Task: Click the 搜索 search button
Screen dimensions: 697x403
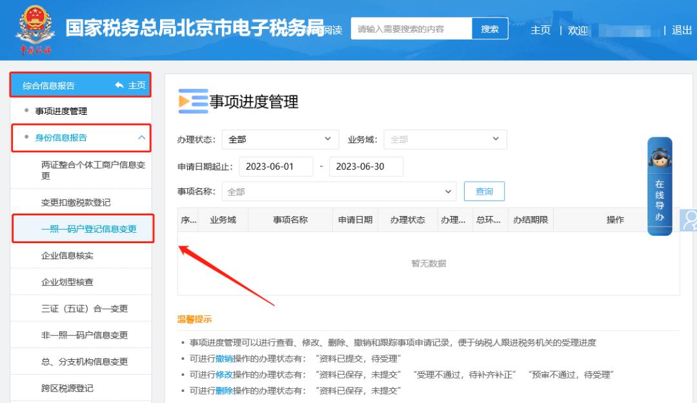Action: [489, 28]
